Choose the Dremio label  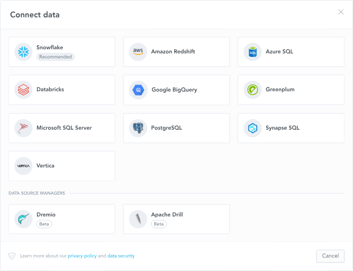[x=46, y=215]
